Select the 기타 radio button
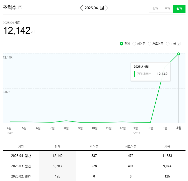 (x=168, y=44)
